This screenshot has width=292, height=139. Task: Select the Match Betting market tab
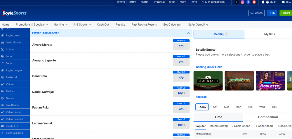coord(219,126)
